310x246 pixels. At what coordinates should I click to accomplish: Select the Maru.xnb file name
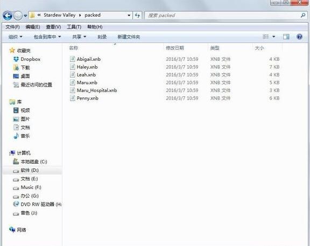point(87,82)
